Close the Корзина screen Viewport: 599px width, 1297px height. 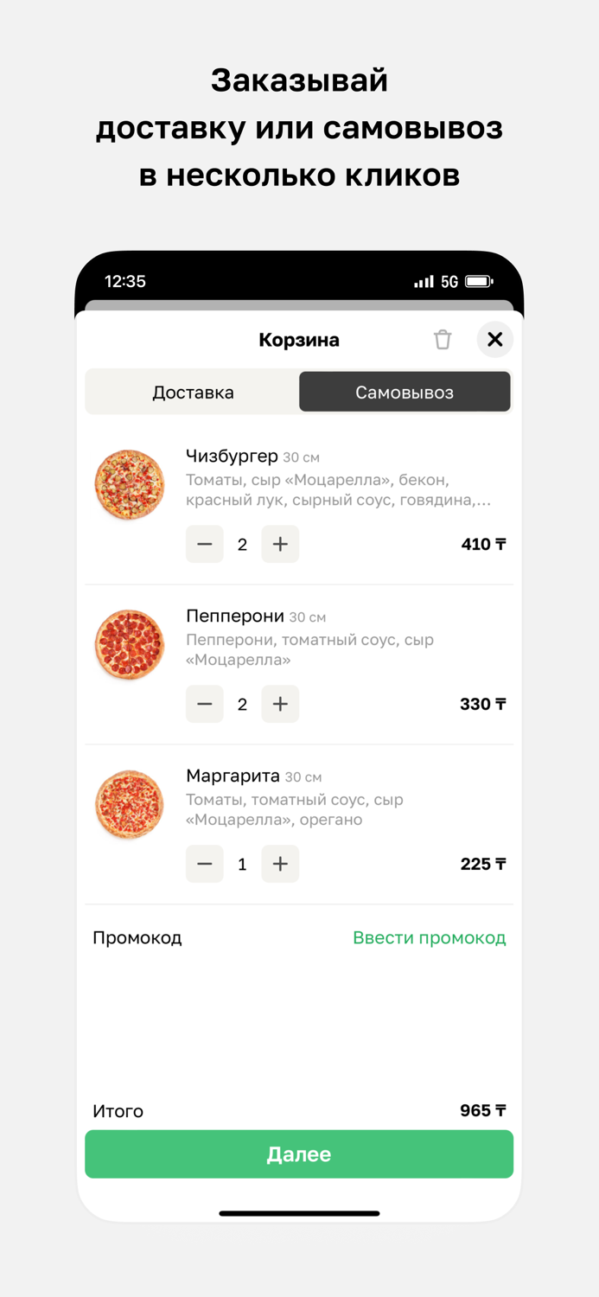[495, 340]
